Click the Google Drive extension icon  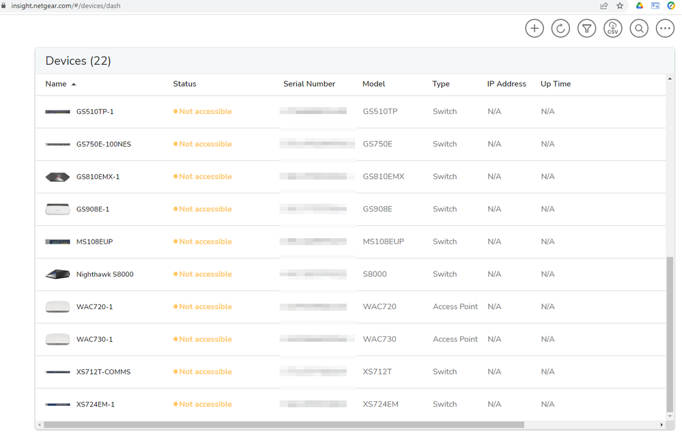(x=640, y=5)
